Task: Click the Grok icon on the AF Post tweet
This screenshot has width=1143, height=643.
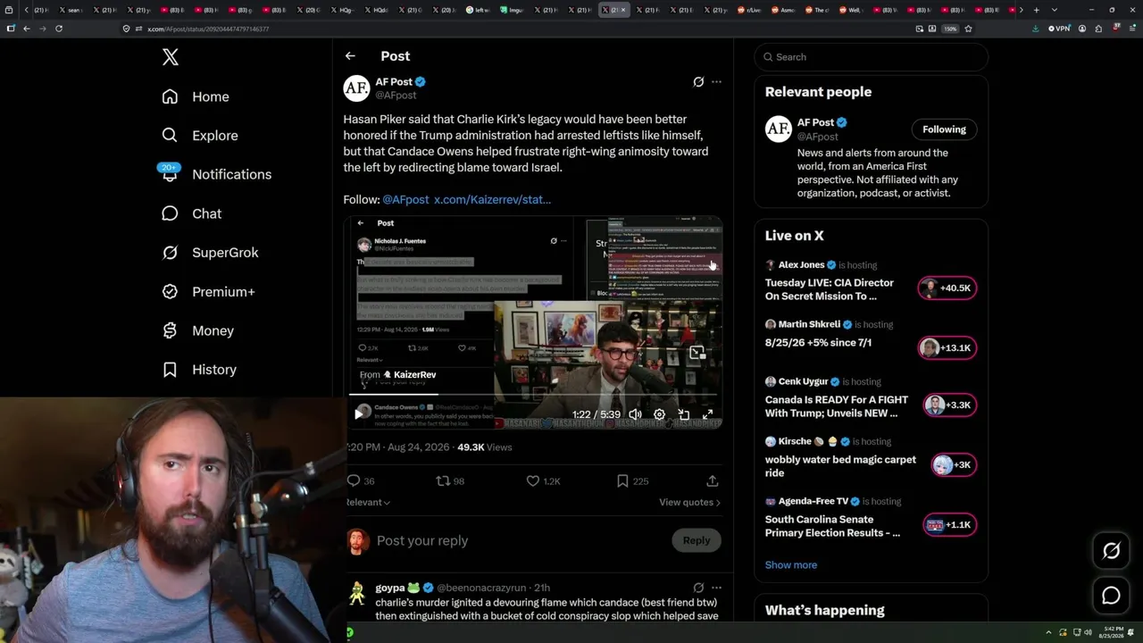Action: pyautogui.click(x=698, y=82)
